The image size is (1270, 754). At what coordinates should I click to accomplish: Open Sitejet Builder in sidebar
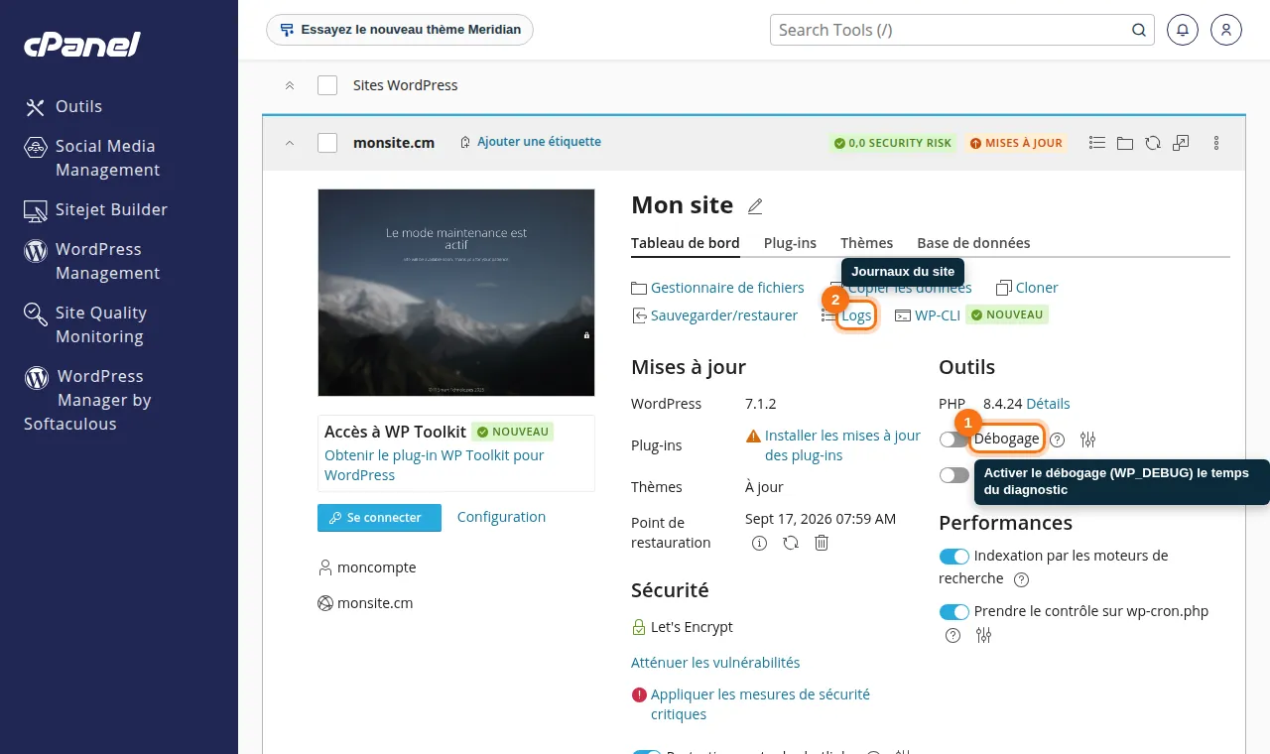95,209
